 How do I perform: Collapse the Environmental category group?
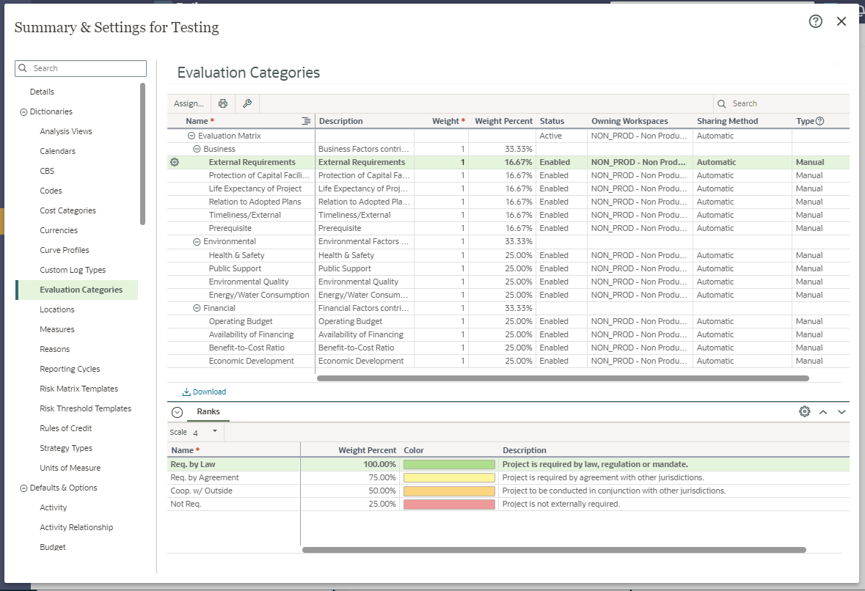pos(197,241)
